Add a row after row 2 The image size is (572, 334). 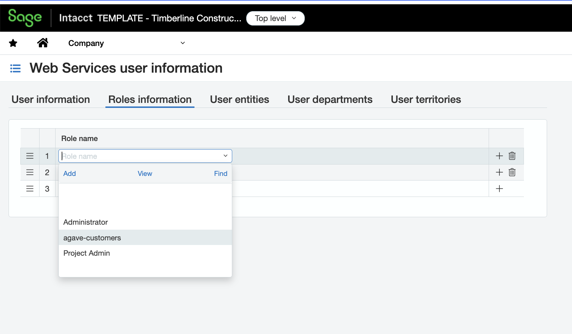(499, 172)
